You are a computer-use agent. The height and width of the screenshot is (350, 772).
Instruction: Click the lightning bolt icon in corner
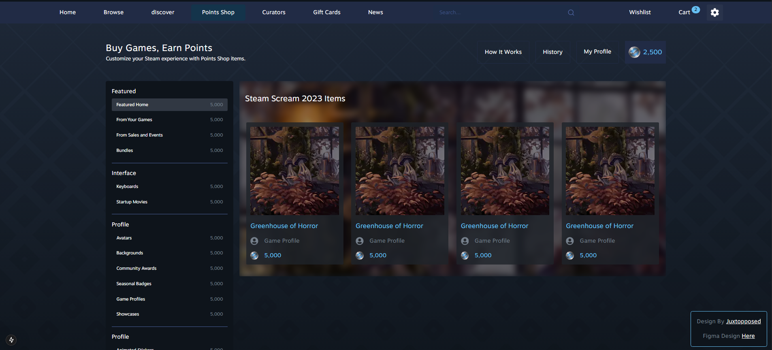tap(11, 340)
